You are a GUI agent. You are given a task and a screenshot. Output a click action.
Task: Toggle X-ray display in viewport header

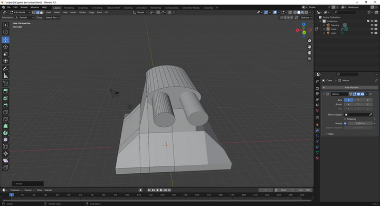point(290,12)
